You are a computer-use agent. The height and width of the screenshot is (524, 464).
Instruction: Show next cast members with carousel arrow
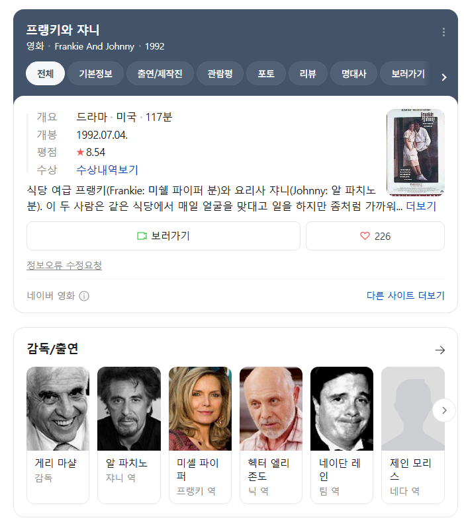pos(443,410)
